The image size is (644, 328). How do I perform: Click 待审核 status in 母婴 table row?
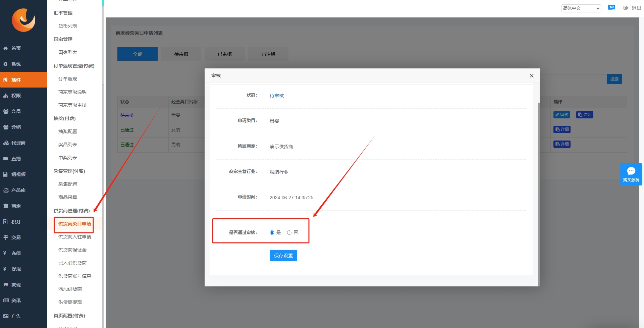coord(127,115)
